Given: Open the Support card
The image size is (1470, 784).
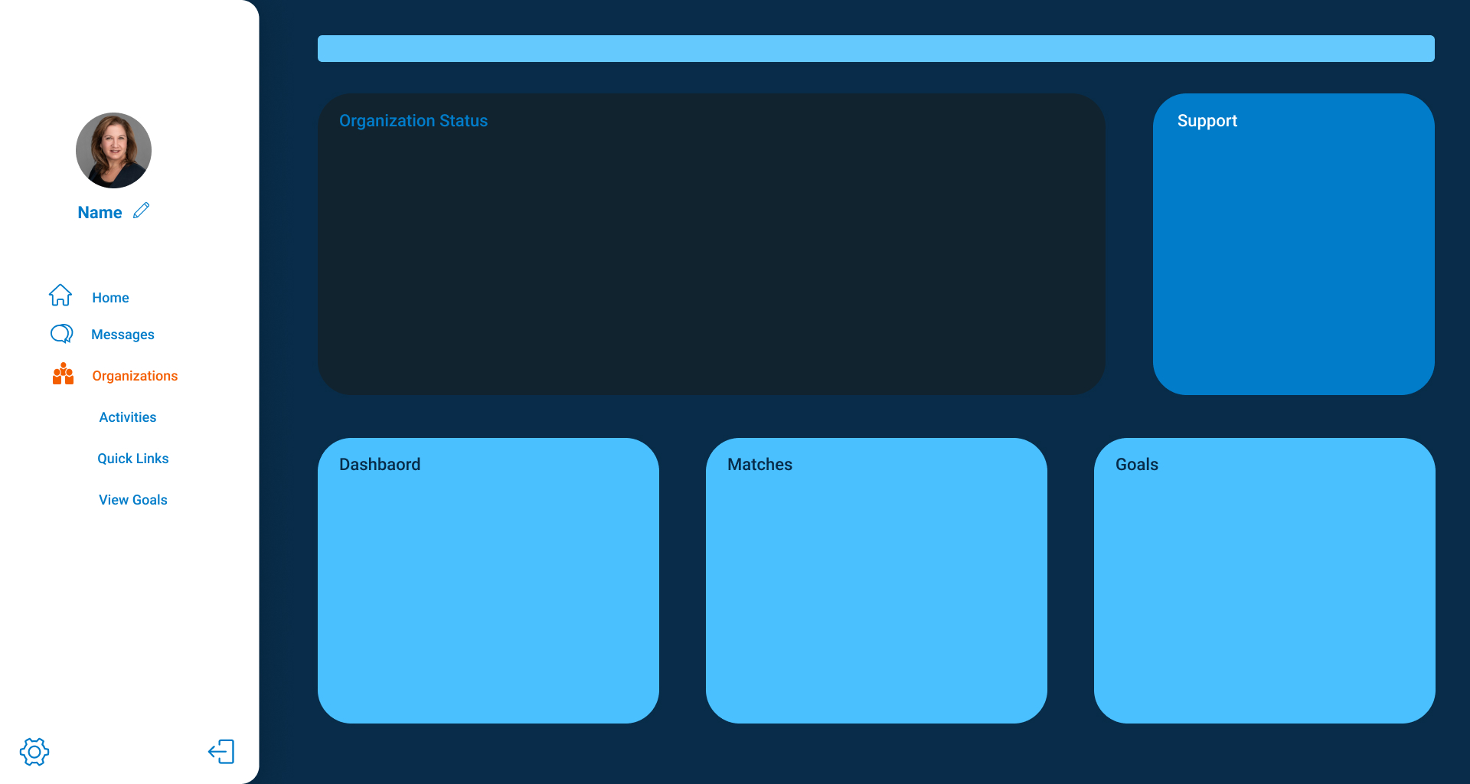Looking at the screenshot, I should (x=1294, y=244).
